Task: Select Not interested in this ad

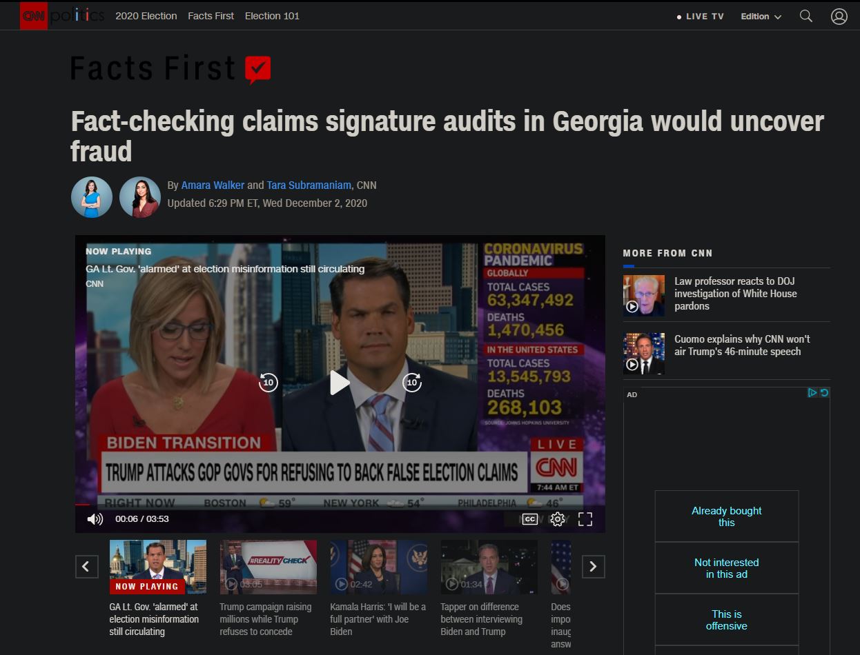Action: 727,568
